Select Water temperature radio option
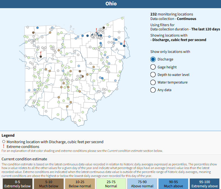Viewport: 221px width, 189px height. (x=153, y=82)
